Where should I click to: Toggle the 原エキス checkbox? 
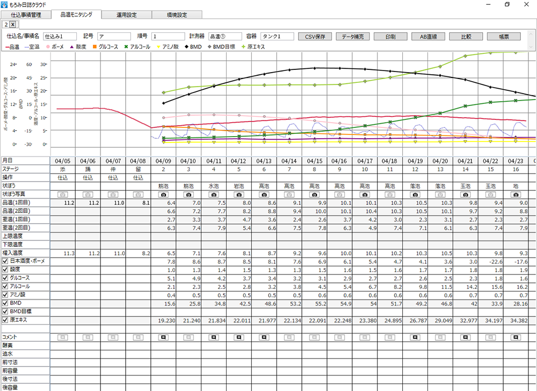5,320
